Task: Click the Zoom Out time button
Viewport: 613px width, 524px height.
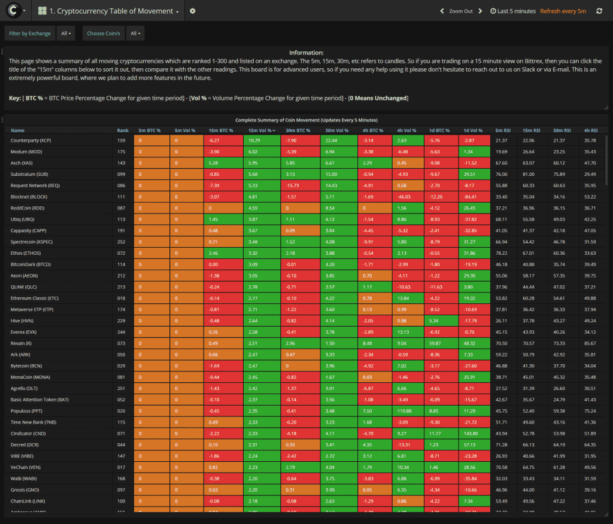Action: click(x=460, y=11)
